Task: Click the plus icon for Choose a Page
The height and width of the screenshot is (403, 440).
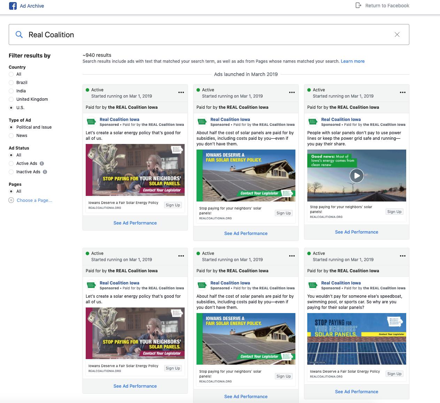Action: tap(11, 200)
